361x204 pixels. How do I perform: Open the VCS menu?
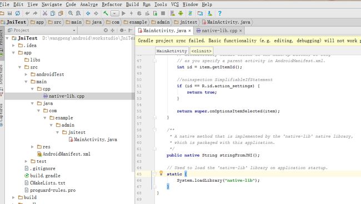pyautogui.click(x=175, y=4)
